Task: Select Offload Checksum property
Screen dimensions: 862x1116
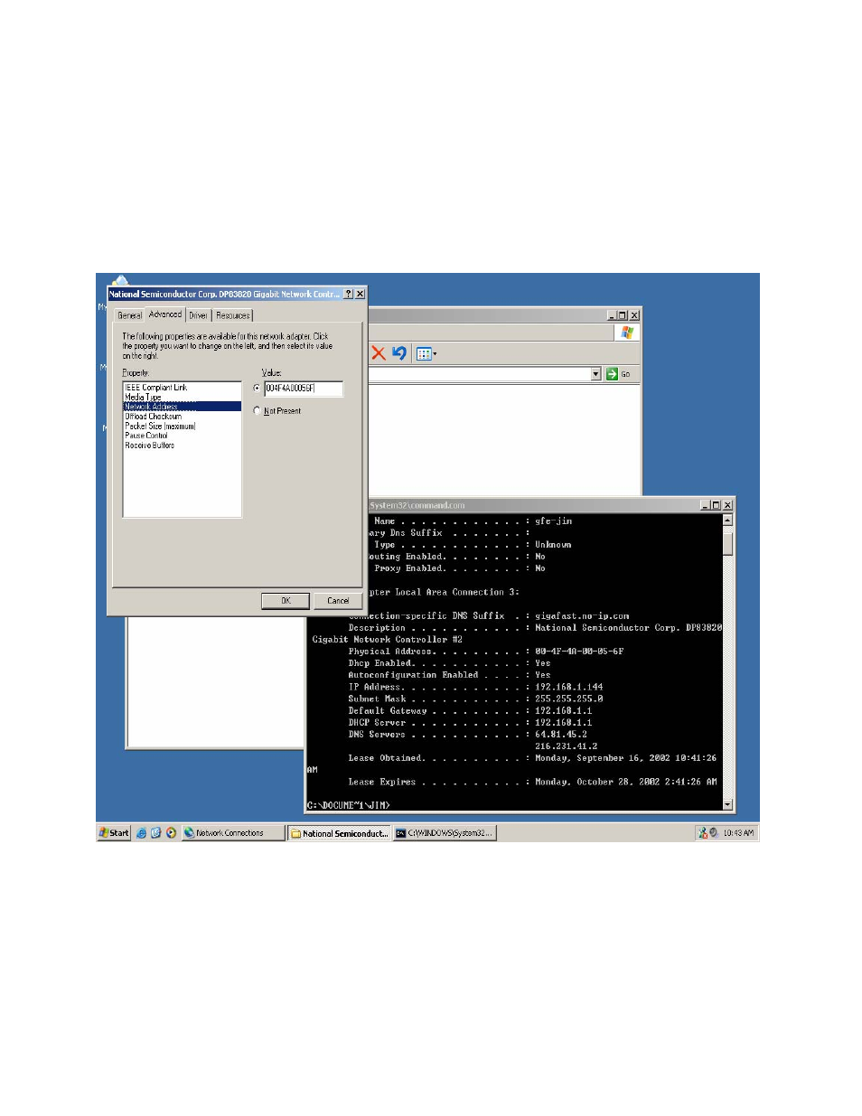Action: click(183, 417)
